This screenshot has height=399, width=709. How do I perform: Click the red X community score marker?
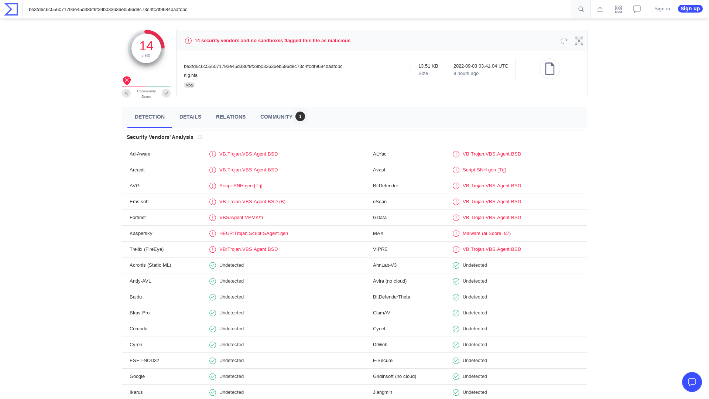coord(127,81)
